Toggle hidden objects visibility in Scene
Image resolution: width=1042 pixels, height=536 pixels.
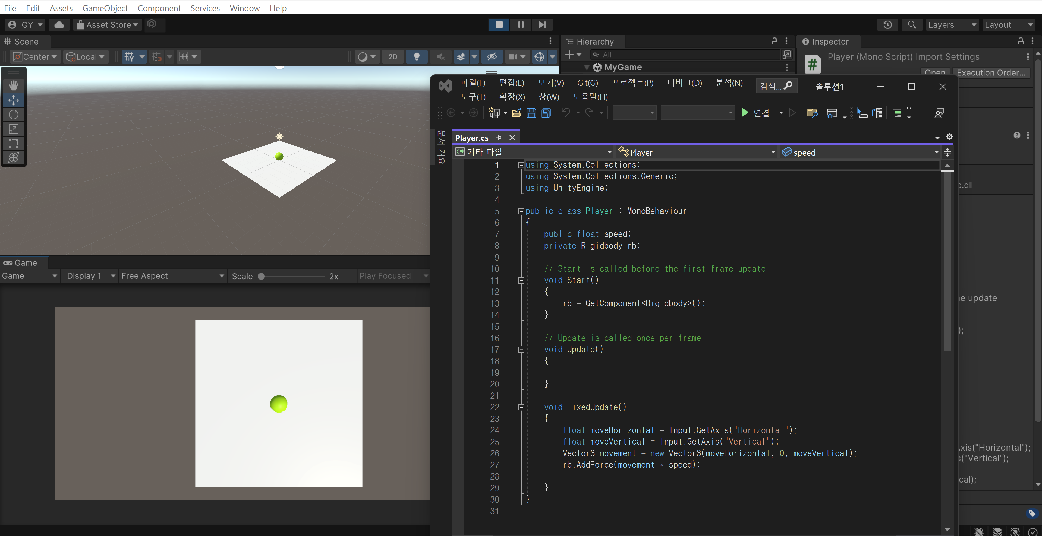(x=492, y=57)
